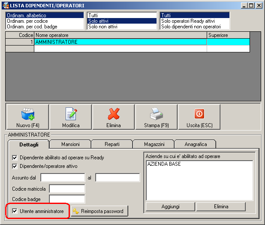Uncheck Utente amministratore checkbox
Screen dimensions: 265x225
click(x=15, y=211)
